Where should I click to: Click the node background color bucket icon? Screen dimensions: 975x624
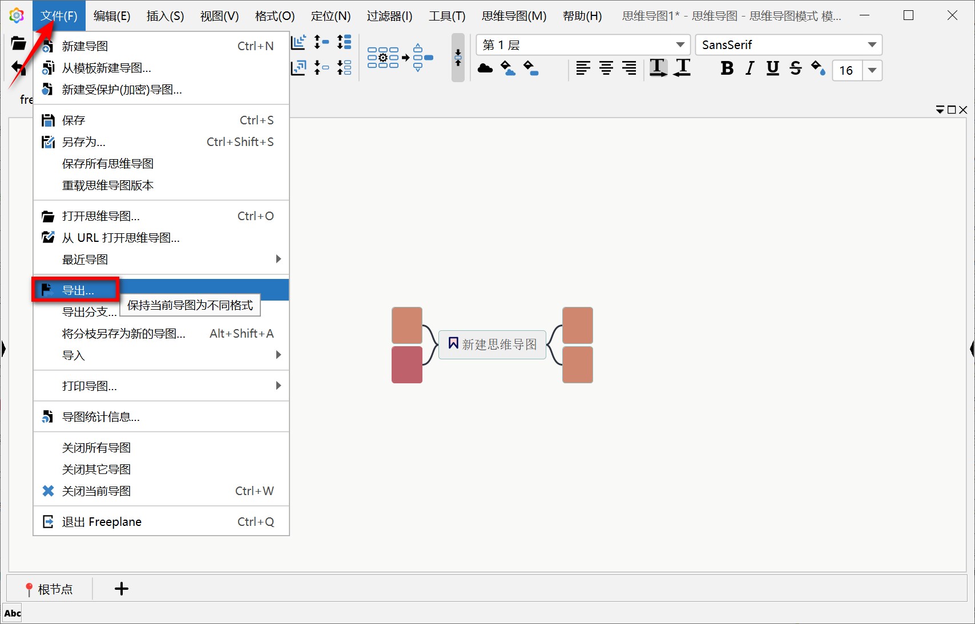coord(530,68)
